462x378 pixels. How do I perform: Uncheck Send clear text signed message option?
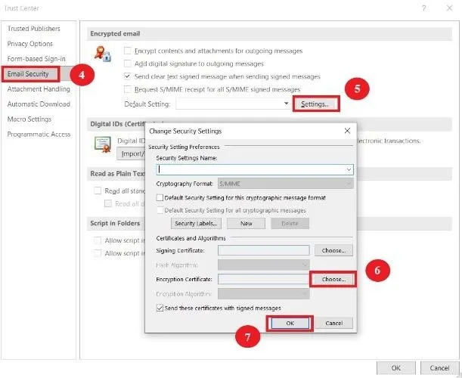point(128,76)
